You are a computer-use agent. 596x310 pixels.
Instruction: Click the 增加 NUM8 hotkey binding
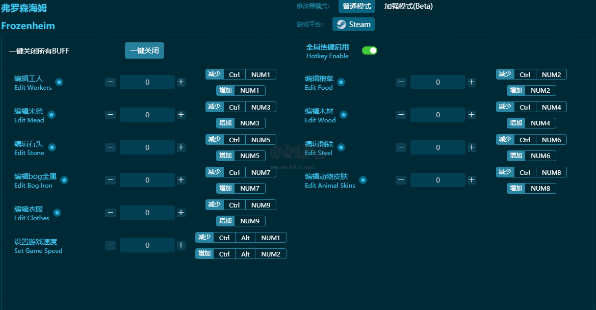531,189
